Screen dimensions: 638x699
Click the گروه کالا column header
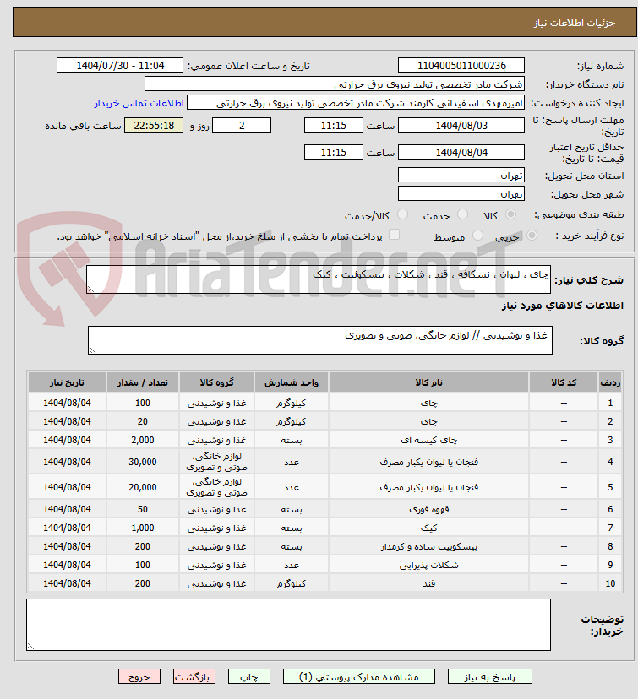217,382
